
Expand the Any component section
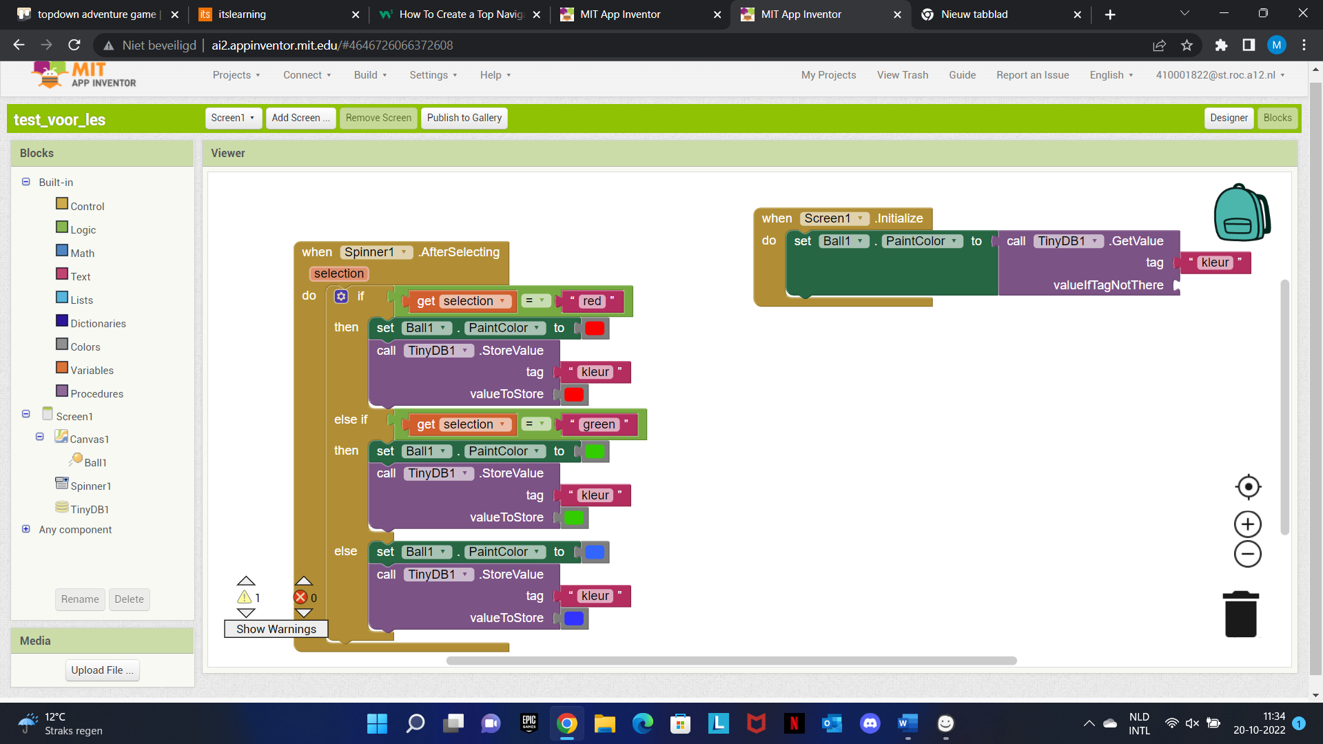(26, 529)
